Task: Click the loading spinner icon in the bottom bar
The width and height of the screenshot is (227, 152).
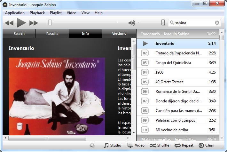Action: click(92, 145)
